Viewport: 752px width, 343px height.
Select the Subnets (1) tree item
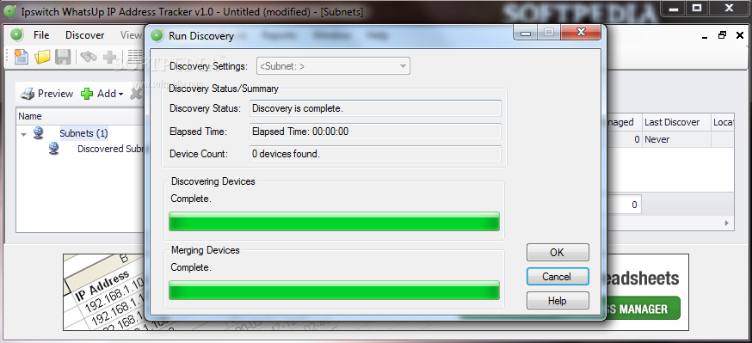(83, 133)
